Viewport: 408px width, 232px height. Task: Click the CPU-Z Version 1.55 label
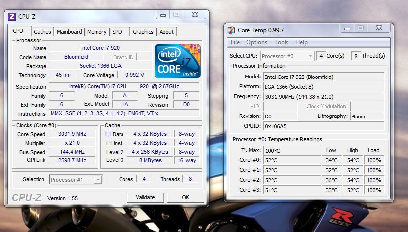coord(62,198)
